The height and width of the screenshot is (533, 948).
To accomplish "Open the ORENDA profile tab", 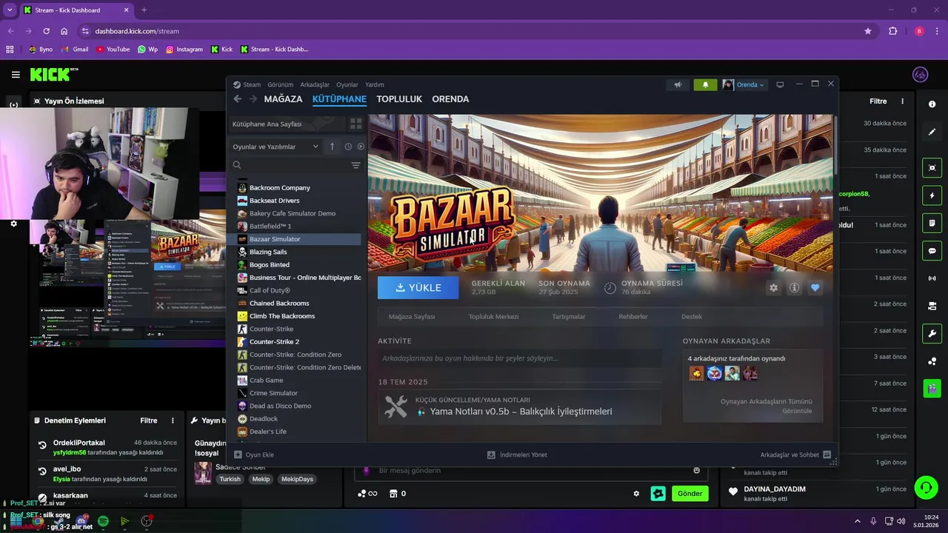I will pyautogui.click(x=450, y=99).
